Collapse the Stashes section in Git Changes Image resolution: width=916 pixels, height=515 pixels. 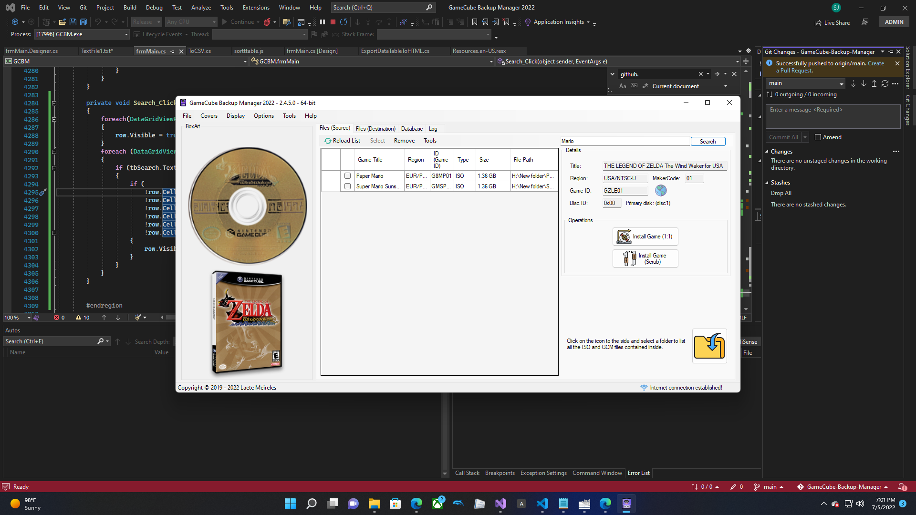tap(767, 183)
